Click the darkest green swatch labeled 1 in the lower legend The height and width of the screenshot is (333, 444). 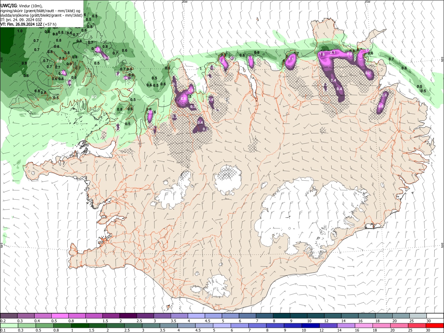coord(80,326)
